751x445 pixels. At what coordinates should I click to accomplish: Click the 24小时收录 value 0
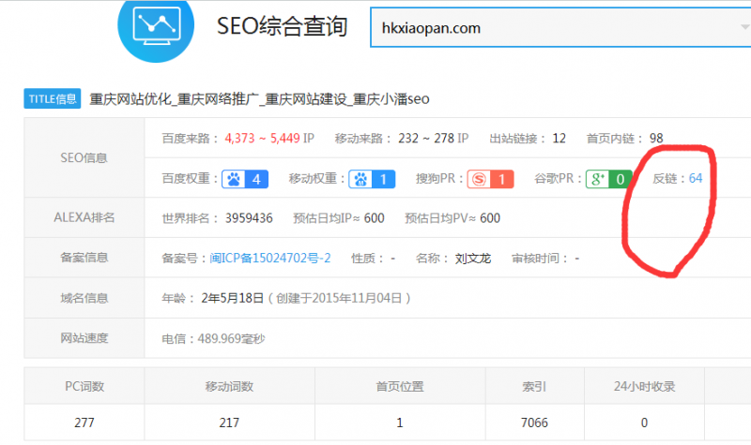tap(644, 423)
